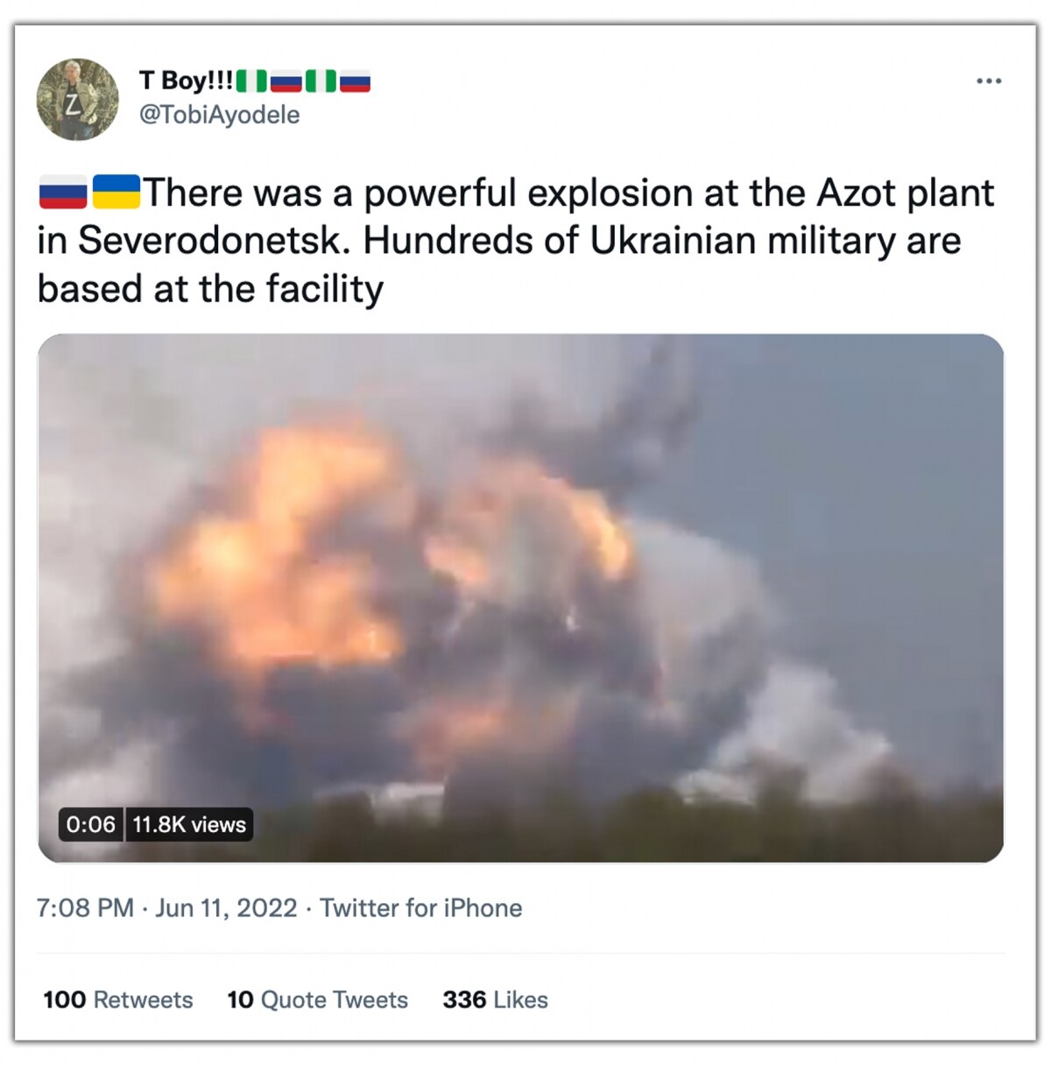The image size is (1051, 1065).
Task: Open the T Boy!!! display name
Action: click(186, 81)
